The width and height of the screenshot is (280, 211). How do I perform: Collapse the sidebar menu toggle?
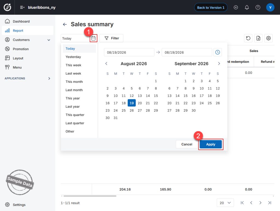[22, 7]
